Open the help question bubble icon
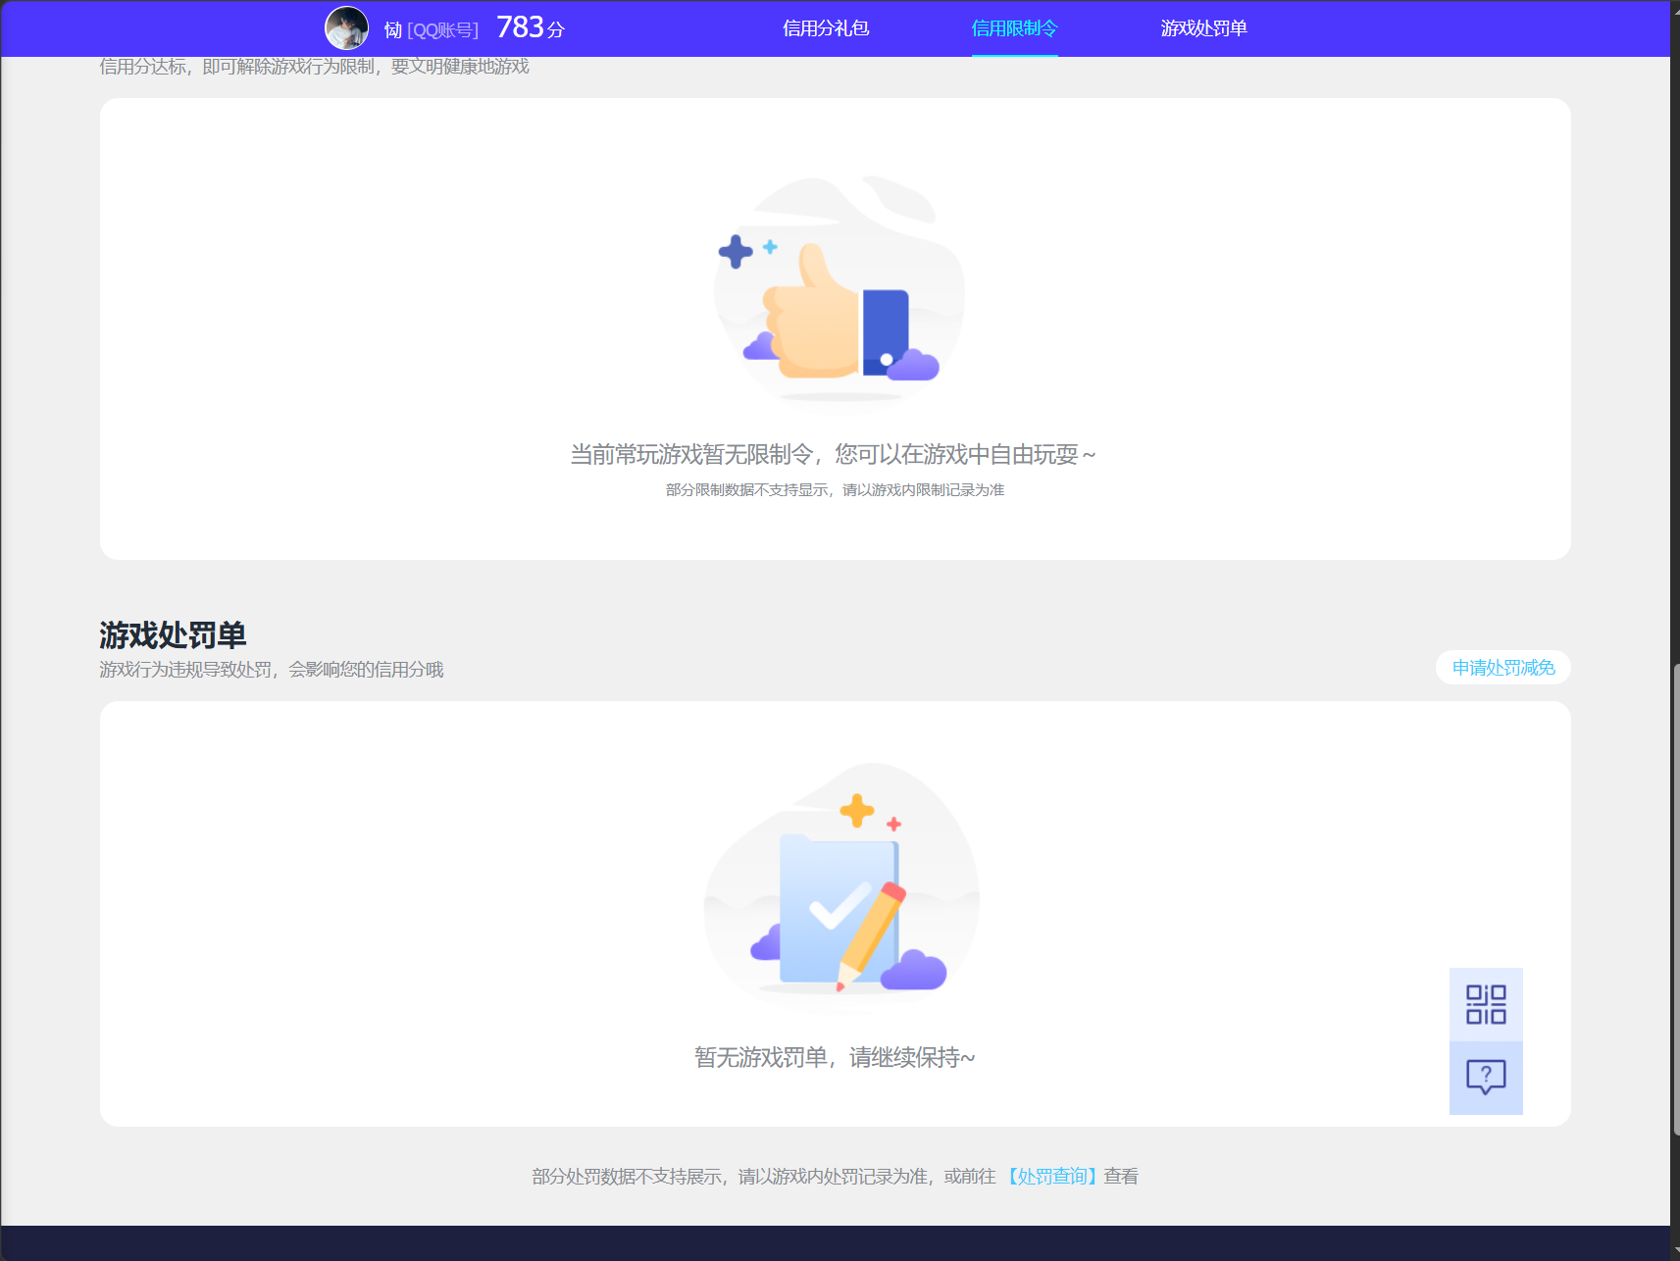Screen dimensions: 1680x1261 coord(1486,1078)
